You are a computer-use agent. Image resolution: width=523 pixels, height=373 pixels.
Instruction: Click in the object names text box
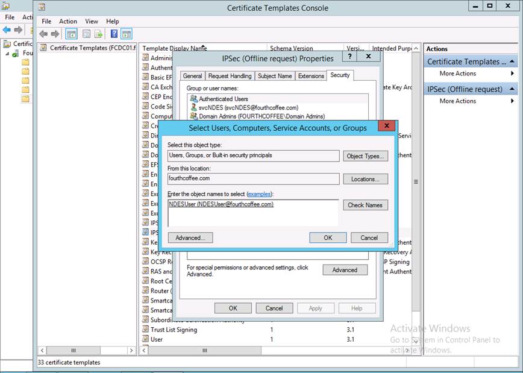point(253,216)
